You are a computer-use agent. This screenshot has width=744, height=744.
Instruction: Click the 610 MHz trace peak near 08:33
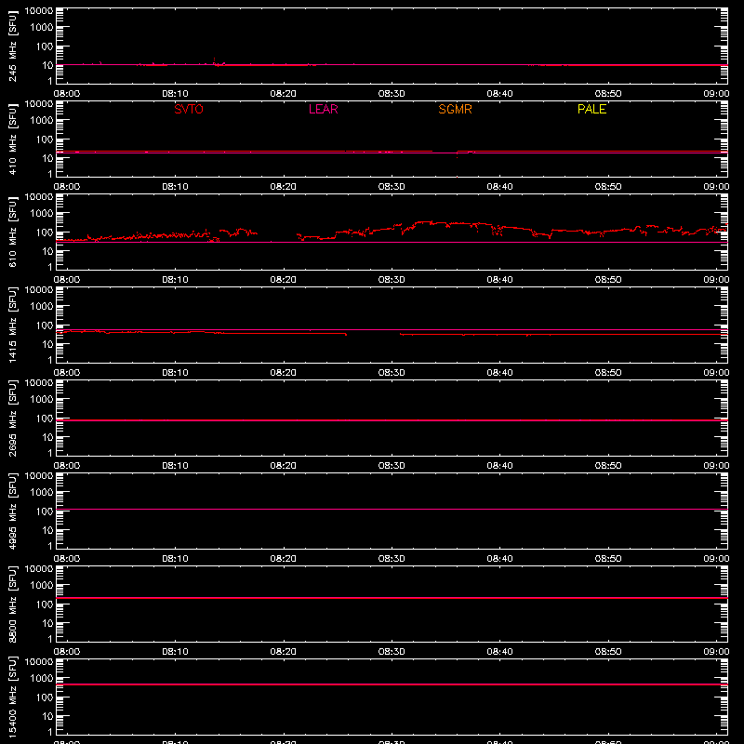point(424,222)
